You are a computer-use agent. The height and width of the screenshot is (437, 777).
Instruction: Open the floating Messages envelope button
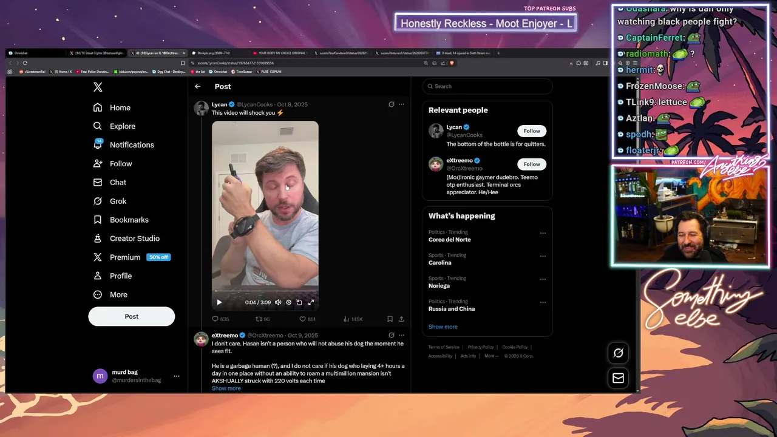618,378
